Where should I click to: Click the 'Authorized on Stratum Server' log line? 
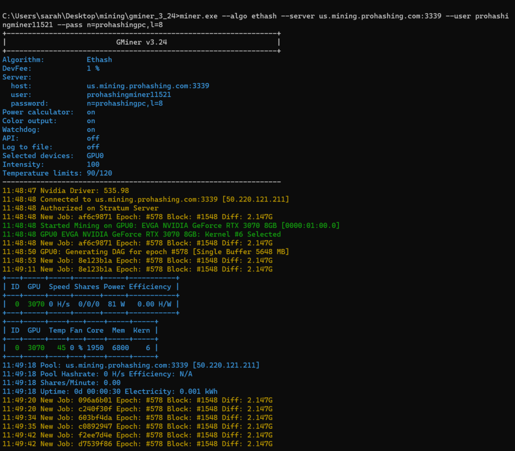80,208
